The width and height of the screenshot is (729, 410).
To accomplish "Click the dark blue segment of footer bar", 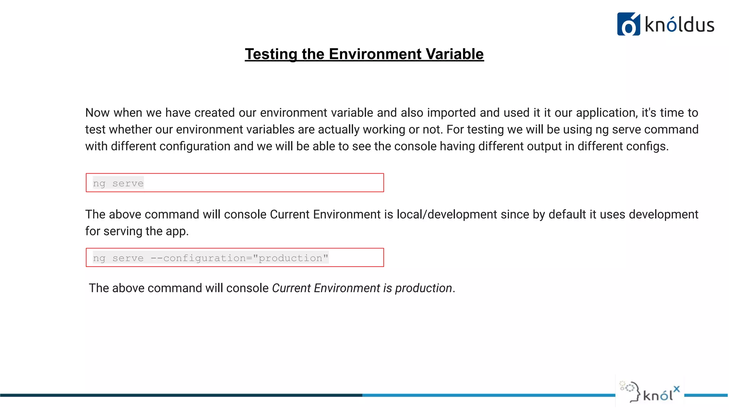I will pyautogui.click(x=181, y=395).
